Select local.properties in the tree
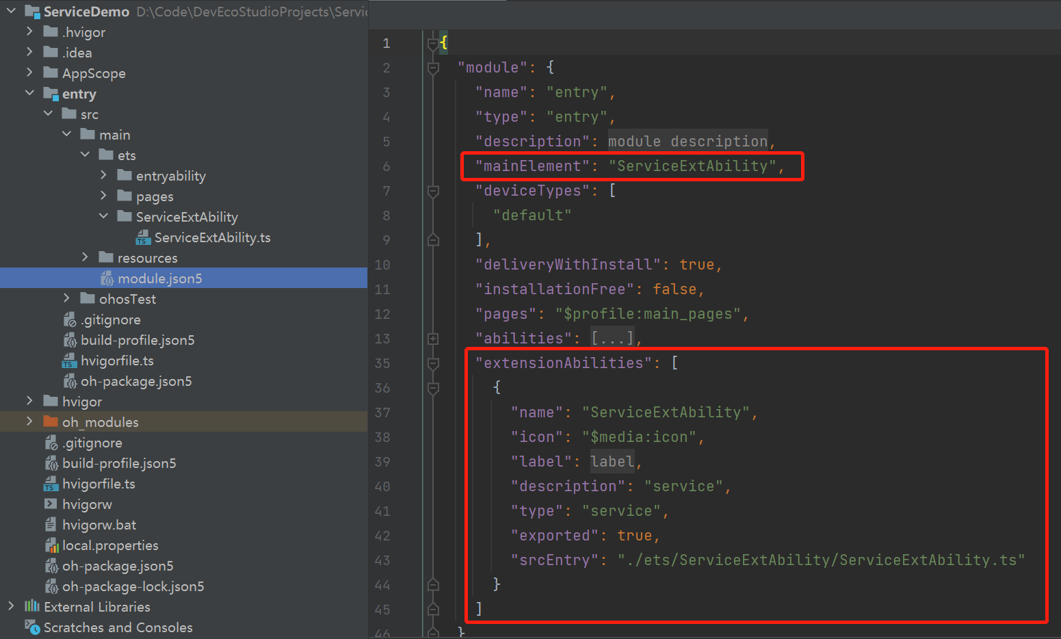This screenshot has width=1061, height=639. pos(110,545)
